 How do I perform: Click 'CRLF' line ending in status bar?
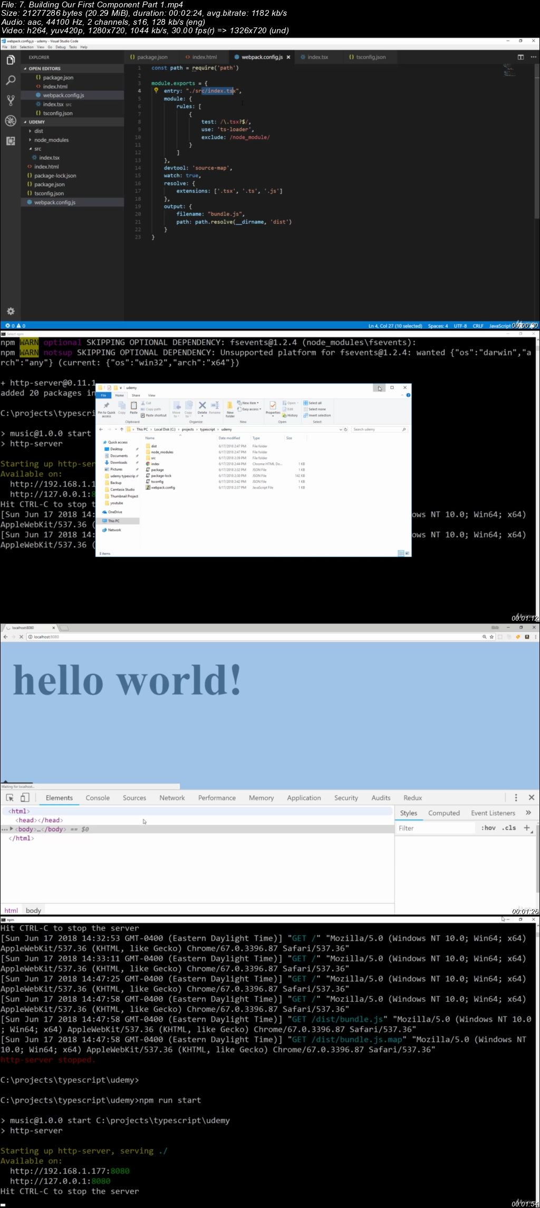(x=478, y=326)
